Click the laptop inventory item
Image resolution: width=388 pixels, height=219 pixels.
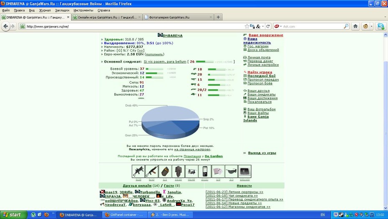[x=245, y=171]
